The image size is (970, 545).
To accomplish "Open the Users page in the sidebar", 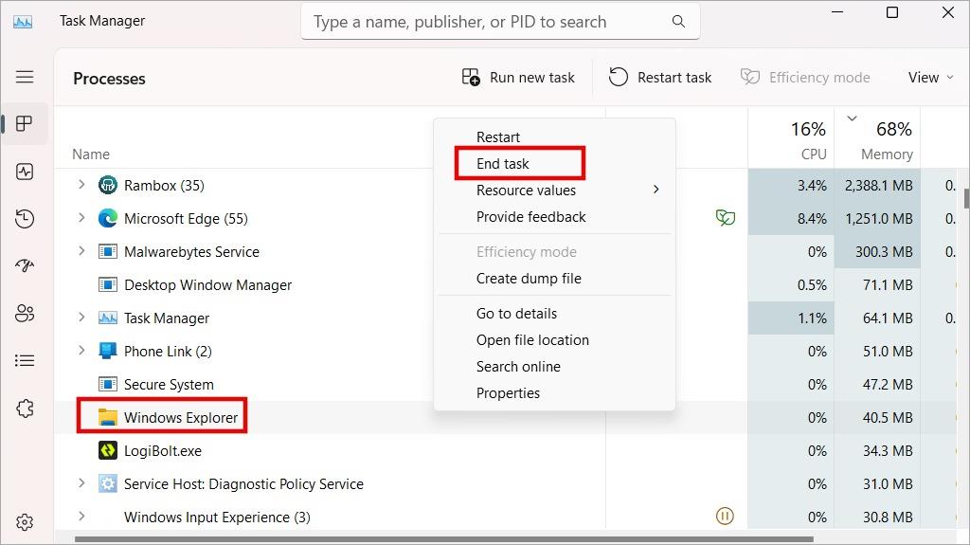I will (25, 314).
